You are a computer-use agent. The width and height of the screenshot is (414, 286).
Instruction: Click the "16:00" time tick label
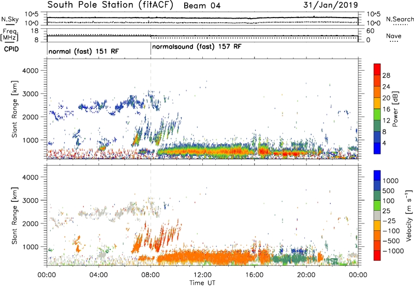(255, 275)
